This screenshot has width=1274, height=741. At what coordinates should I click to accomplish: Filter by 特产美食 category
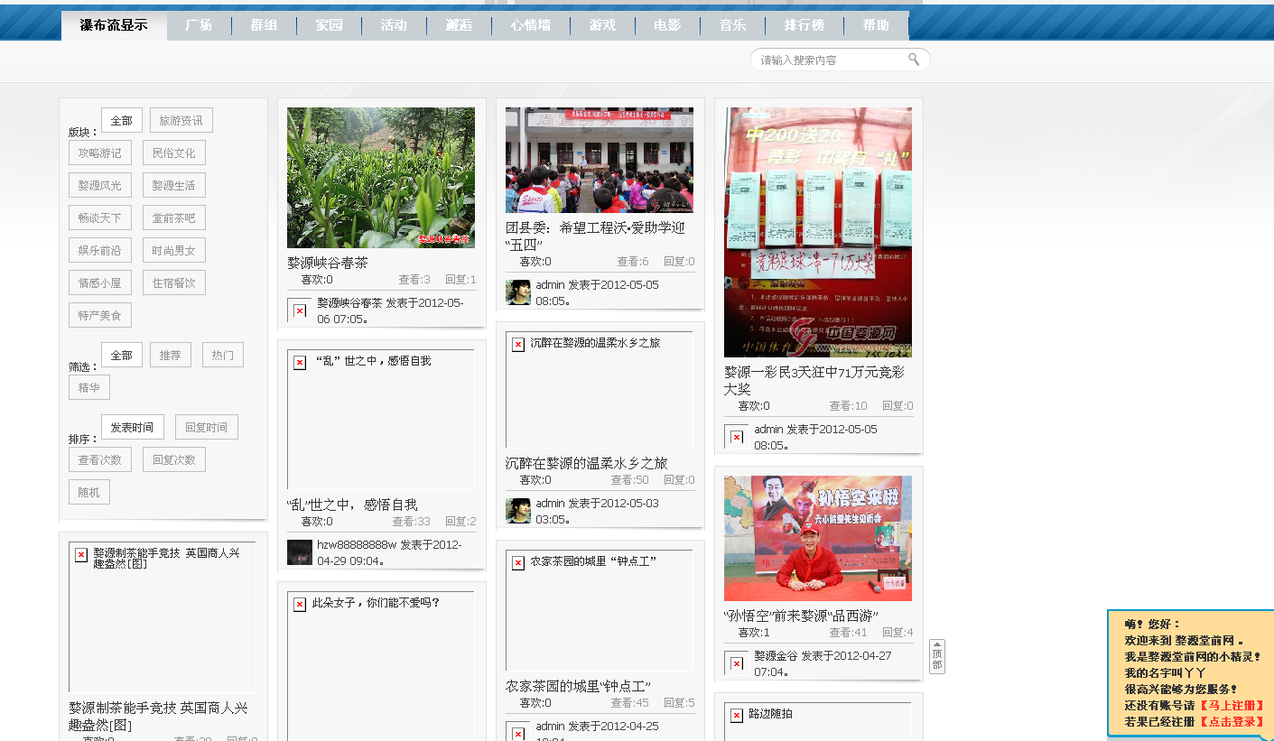tap(100, 315)
